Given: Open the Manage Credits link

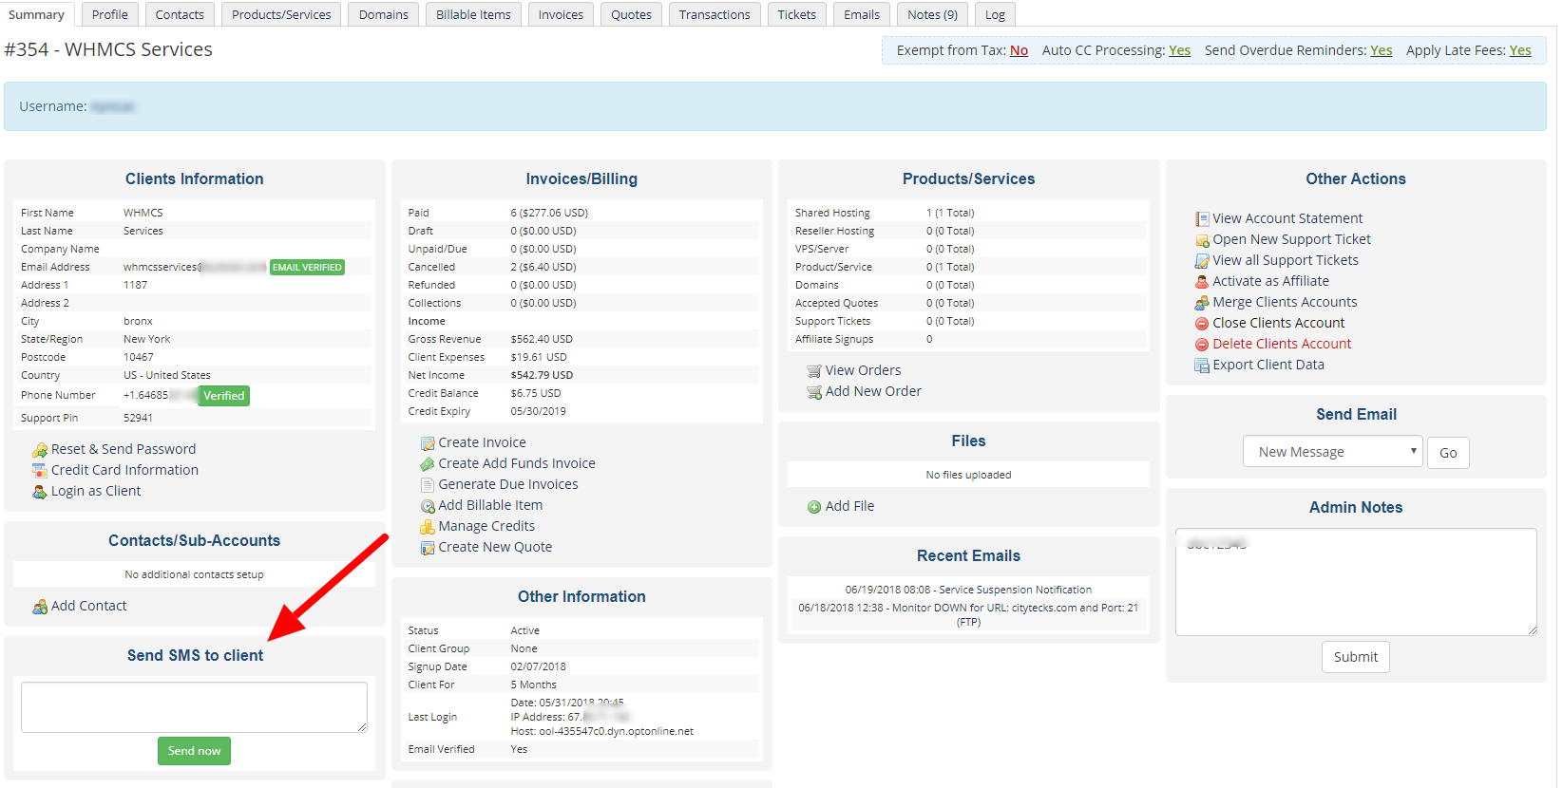Looking at the screenshot, I should coord(486,526).
